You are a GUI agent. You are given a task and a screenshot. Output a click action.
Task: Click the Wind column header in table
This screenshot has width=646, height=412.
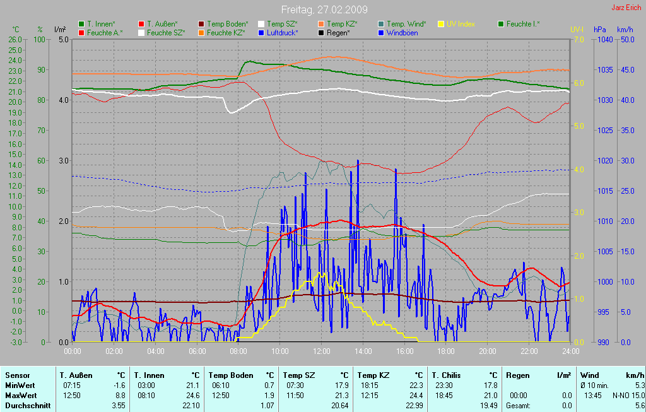click(x=589, y=375)
